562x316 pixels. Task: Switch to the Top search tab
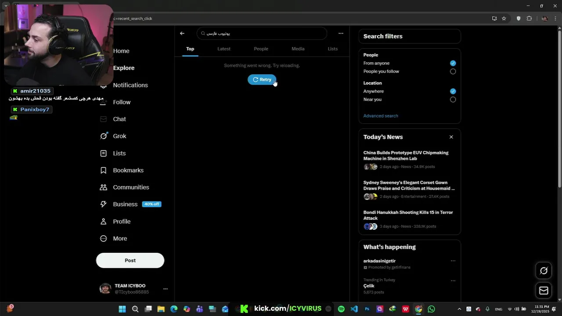click(x=190, y=49)
